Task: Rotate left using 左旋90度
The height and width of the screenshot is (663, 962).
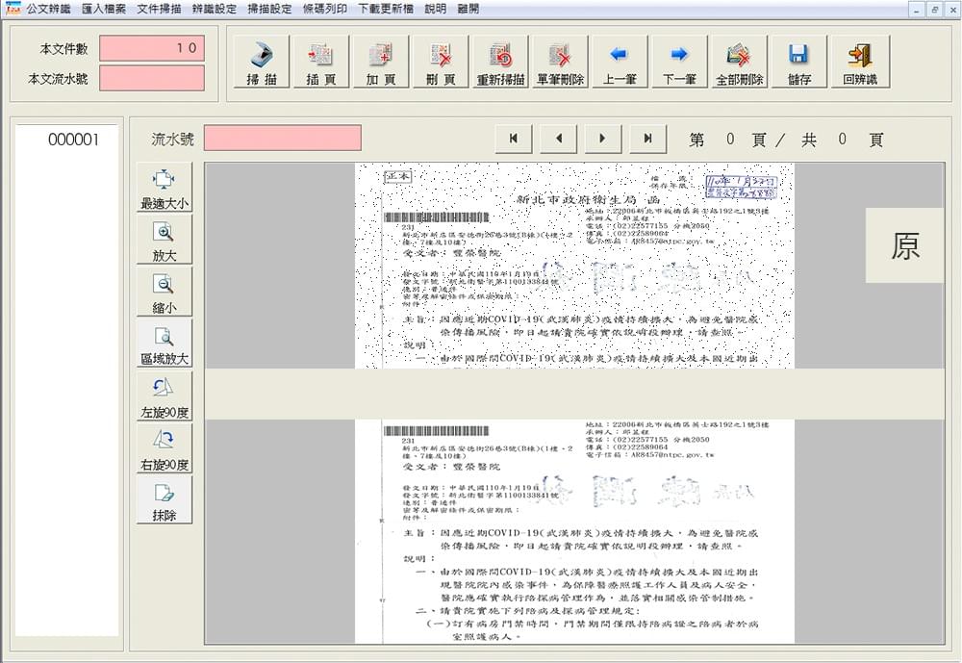Action: (x=165, y=396)
